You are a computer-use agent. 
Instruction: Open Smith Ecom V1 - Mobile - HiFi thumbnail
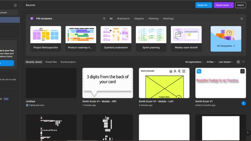108,83
